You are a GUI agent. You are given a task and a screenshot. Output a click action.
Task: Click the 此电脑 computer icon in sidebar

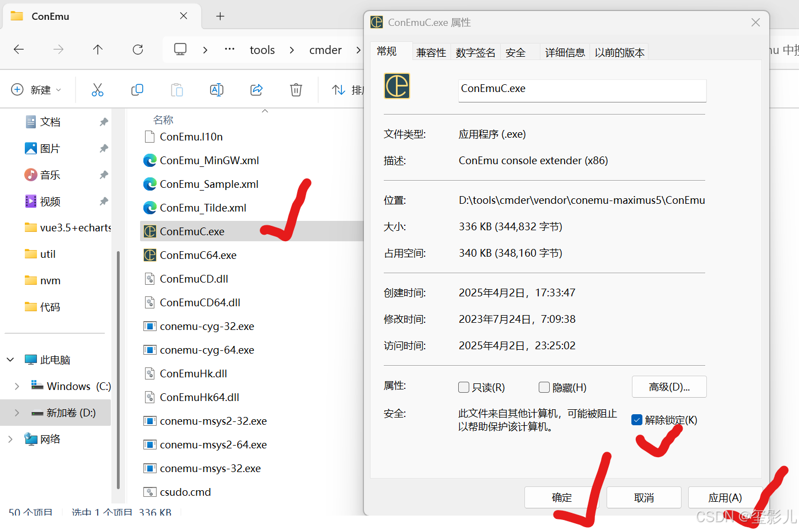pos(31,360)
